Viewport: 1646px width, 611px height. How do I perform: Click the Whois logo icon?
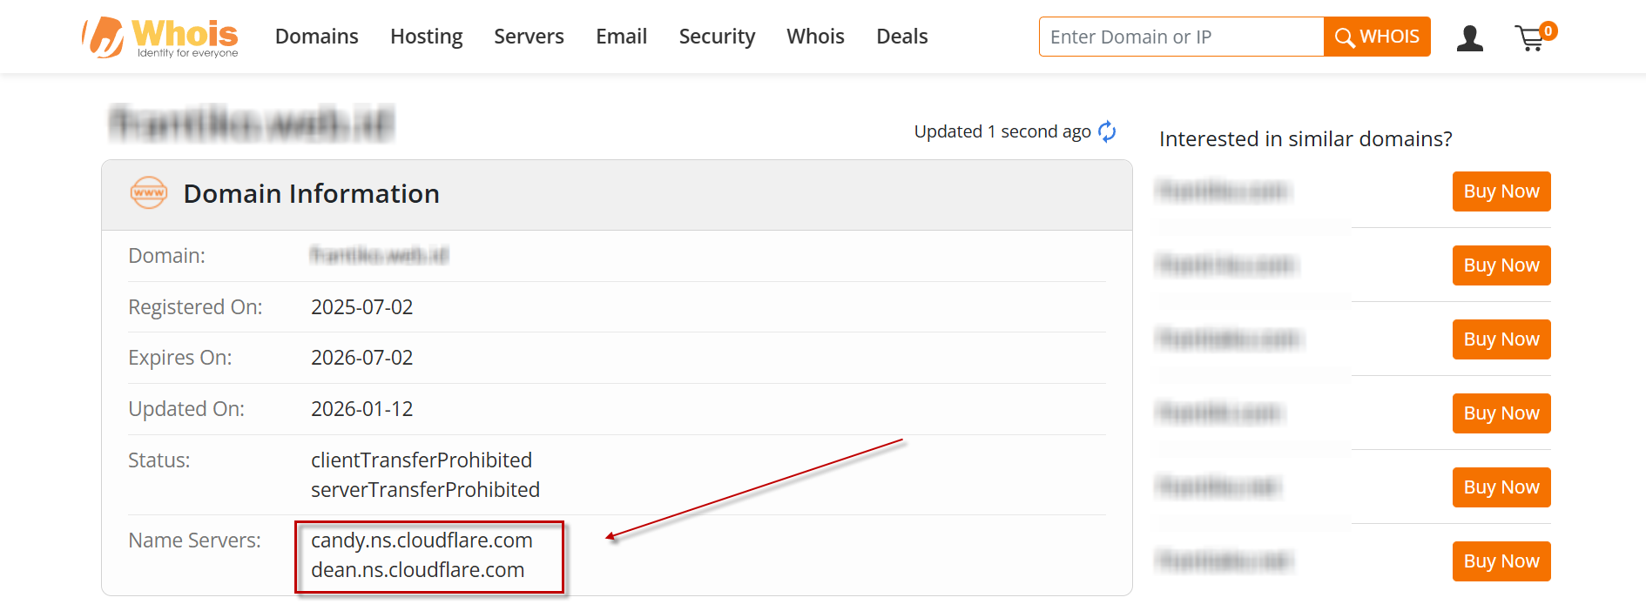105,37
